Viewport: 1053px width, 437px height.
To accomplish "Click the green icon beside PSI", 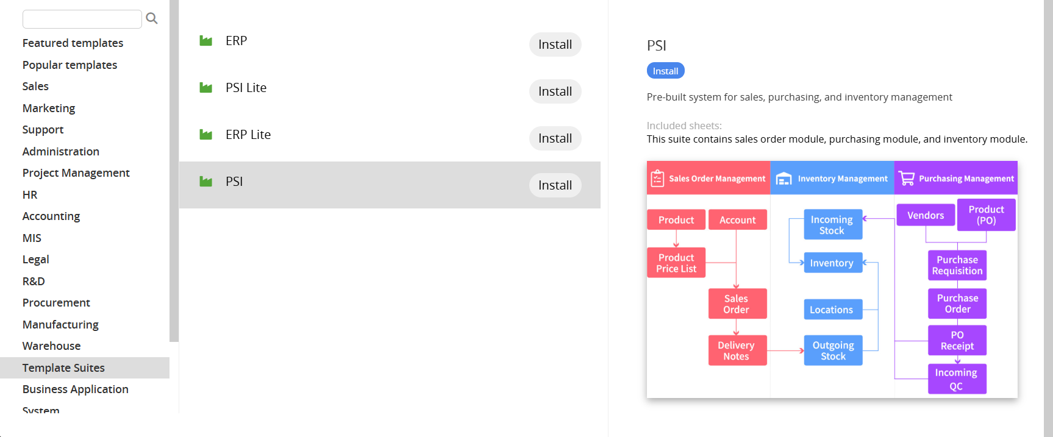I will [206, 182].
